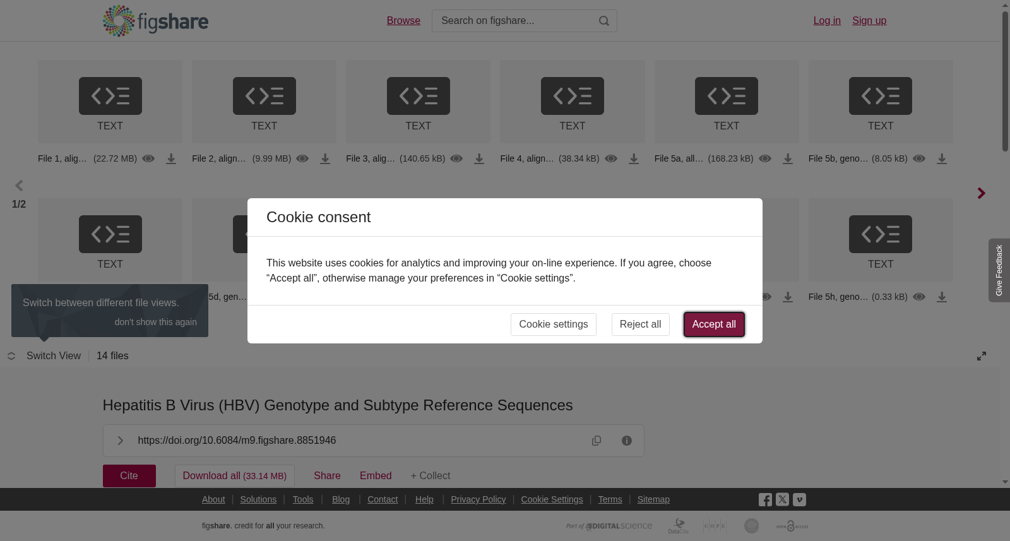Open figshare X (Twitter) icon
This screenshot has height=541, width=1010.
[782, 499]
